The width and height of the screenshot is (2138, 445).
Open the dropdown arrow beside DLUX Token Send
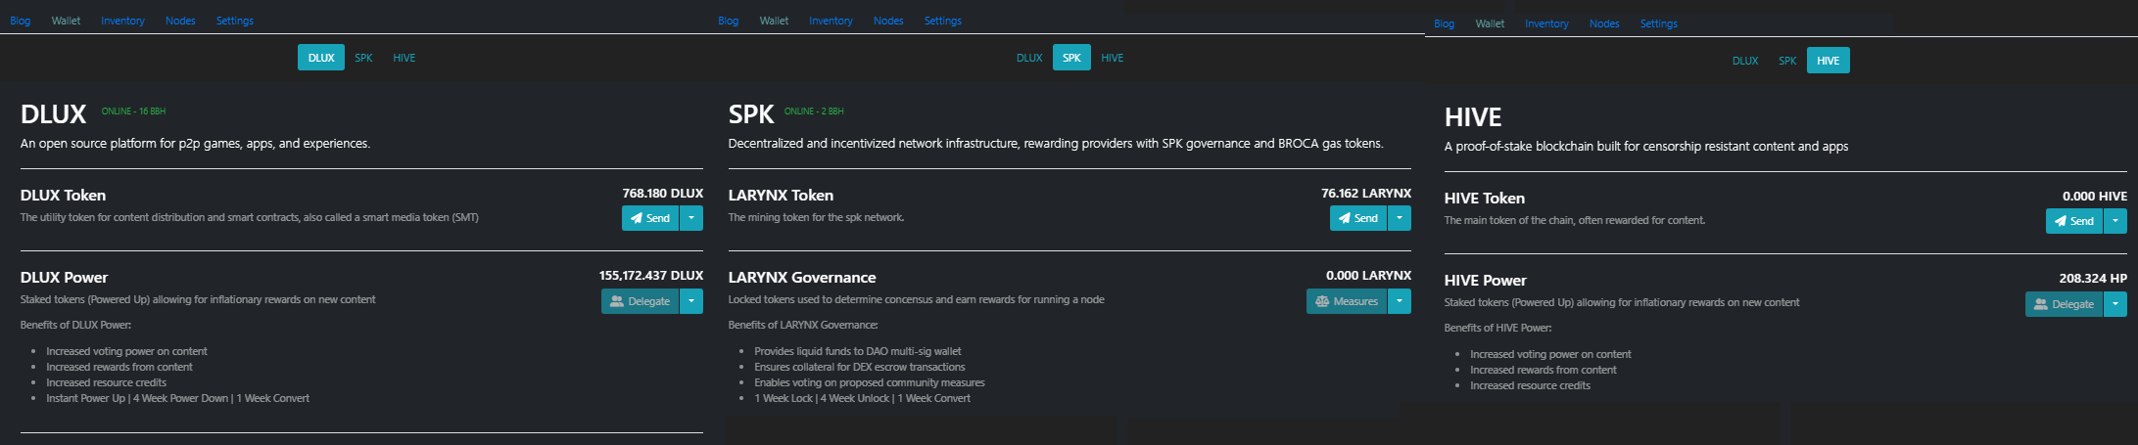(691, 218)
